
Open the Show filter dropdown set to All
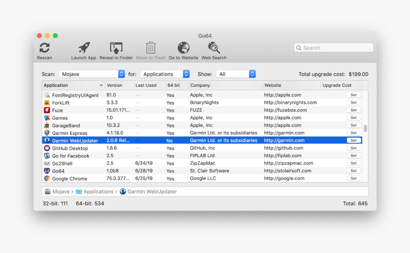[x=236, y=74]
